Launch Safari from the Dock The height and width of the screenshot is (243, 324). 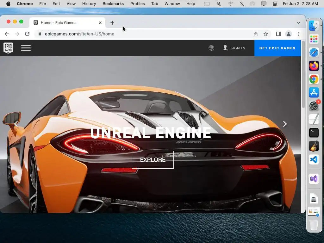314,52
